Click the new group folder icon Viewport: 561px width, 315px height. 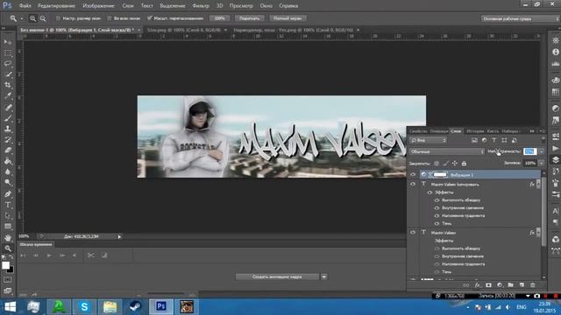(510, 285)
